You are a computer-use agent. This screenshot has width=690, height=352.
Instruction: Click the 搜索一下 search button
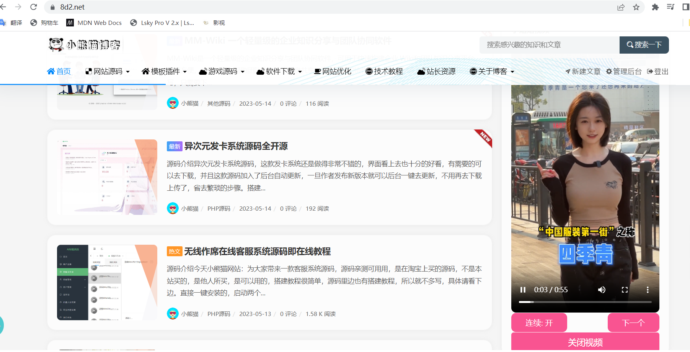pyautogui.click(x=644, y=45)
